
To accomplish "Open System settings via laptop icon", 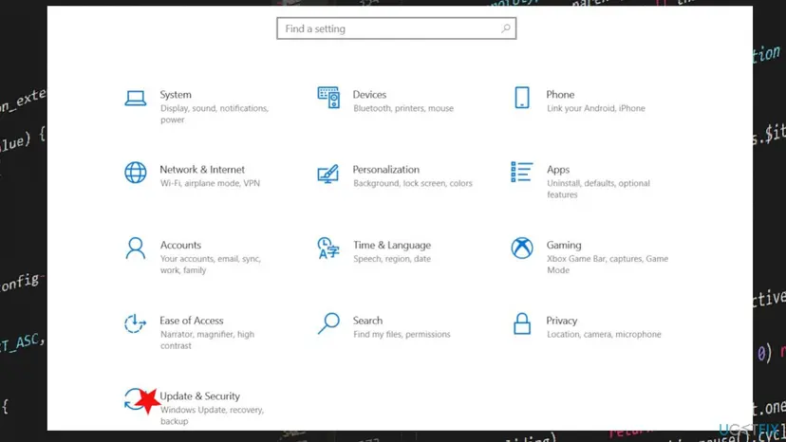I will [x=136, y=99].
